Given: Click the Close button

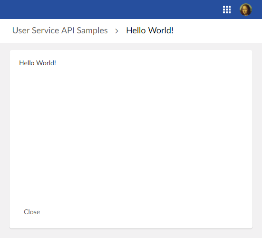Looking at the screenshot, I should click(32, 212).
